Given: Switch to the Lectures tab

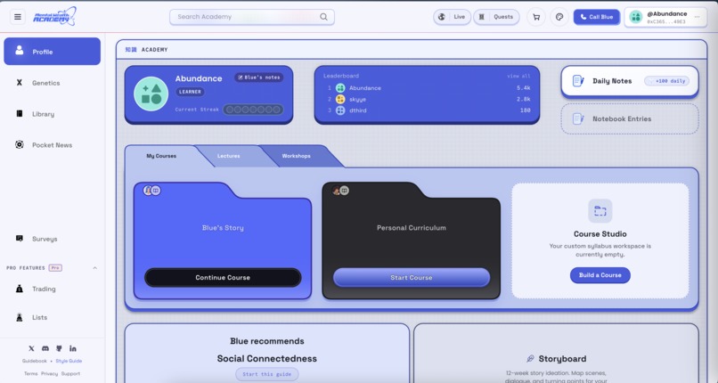Looking at the screenshot, I should 229,156.
